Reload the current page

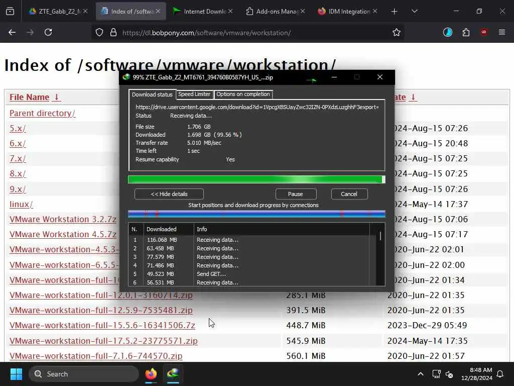pyautogui.click(x=48, y=32)
